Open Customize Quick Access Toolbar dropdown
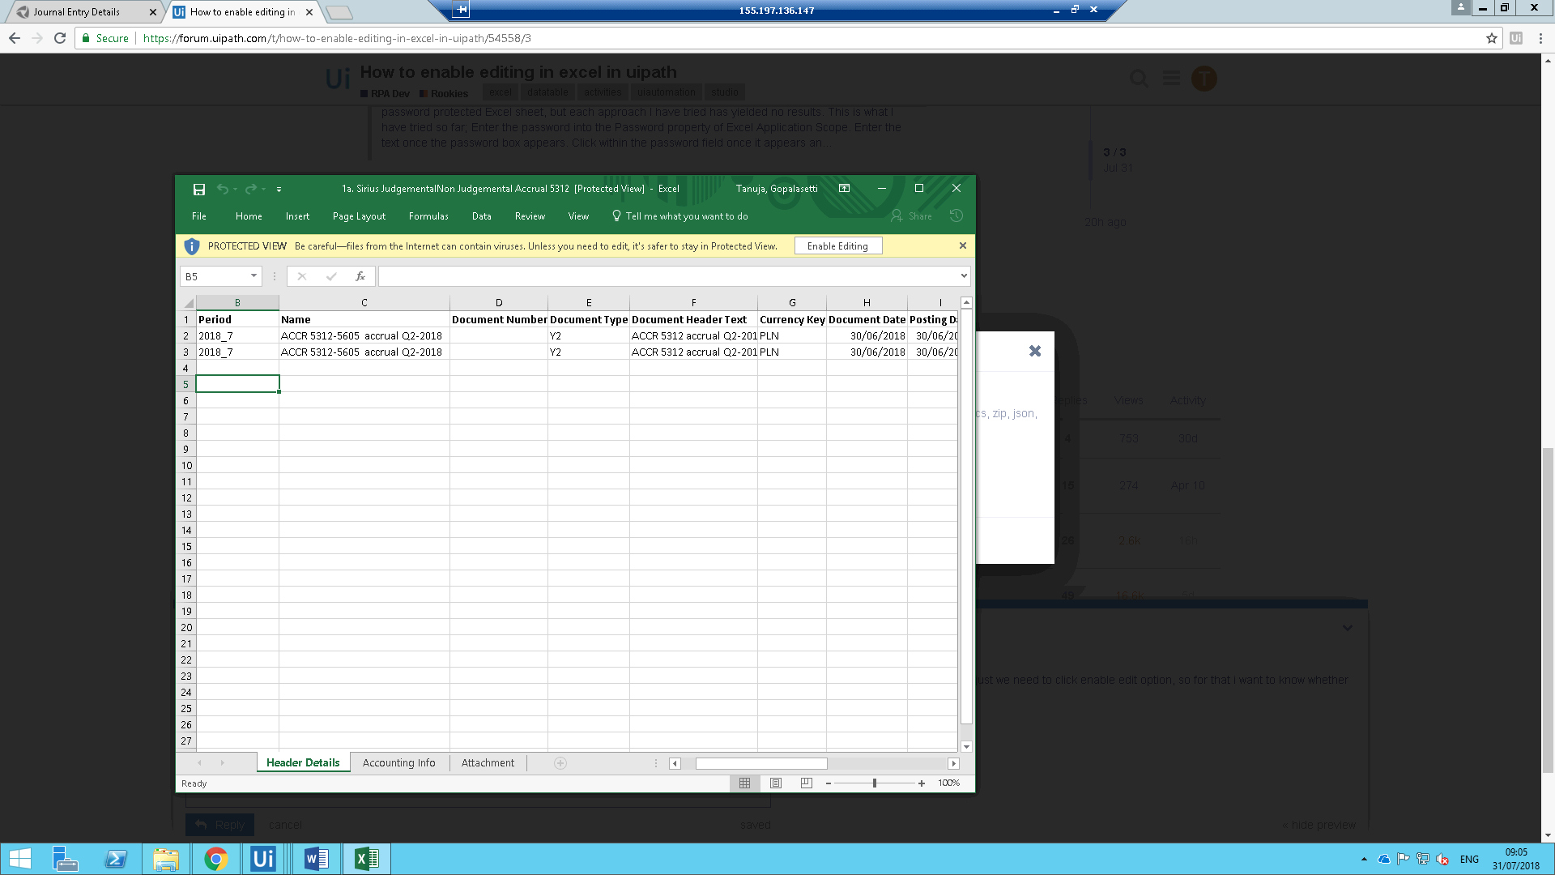Image resolution: width=1555 pixels, height=875 pixels. pyautogui.click(x=279, y=189)
